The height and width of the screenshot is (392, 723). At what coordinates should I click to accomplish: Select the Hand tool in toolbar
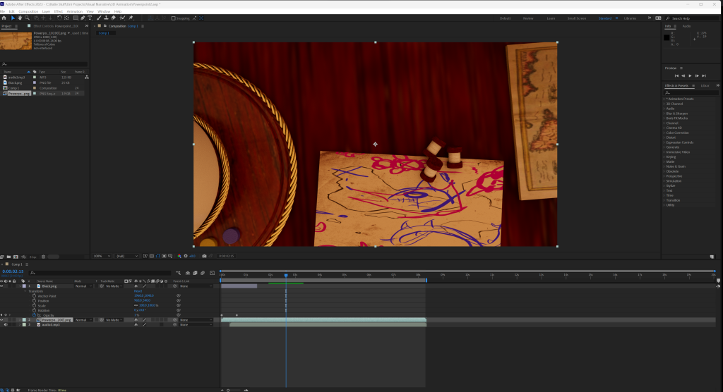click(x=19, y=18)
